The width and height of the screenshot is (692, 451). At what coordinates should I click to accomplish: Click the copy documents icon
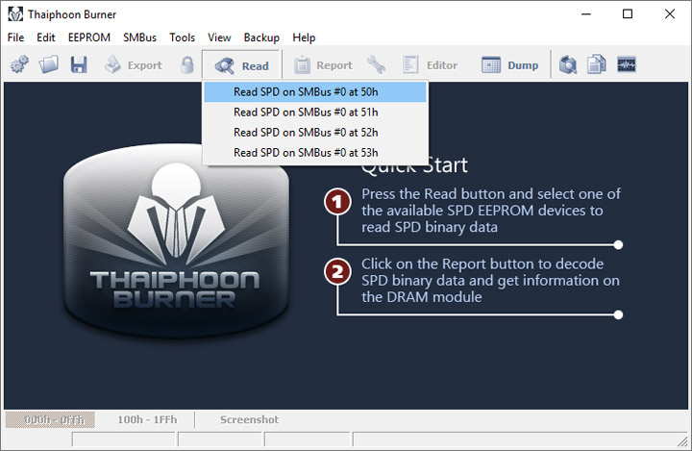click(x=596, y=65)
